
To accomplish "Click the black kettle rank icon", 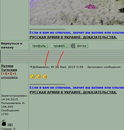I will coord(4,123).
